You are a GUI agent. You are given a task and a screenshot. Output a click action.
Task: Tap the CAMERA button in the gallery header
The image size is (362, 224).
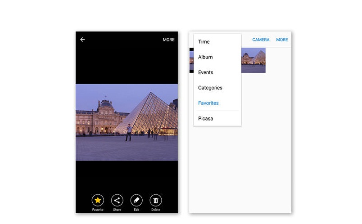click(261, 40)
